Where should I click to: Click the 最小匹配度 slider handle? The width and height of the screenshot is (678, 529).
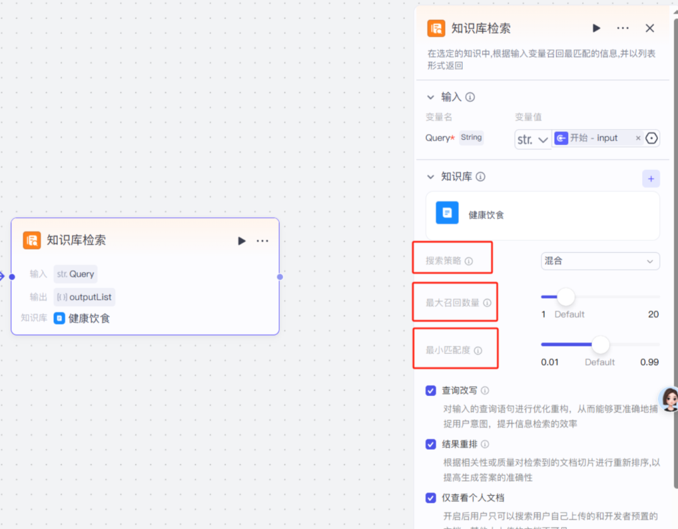point(600,345)
